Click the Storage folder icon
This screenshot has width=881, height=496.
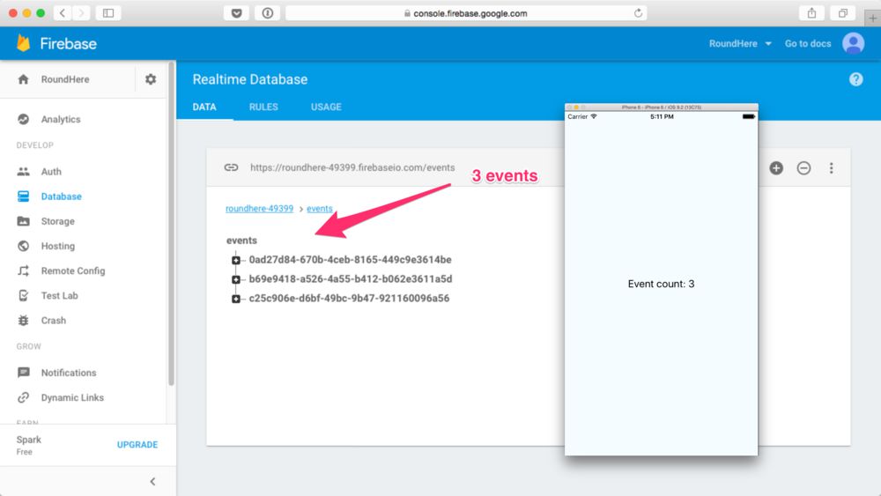point(23,221)
